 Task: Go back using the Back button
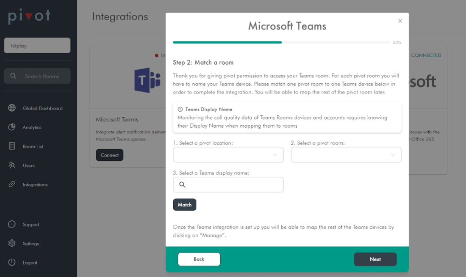[199, 259]
